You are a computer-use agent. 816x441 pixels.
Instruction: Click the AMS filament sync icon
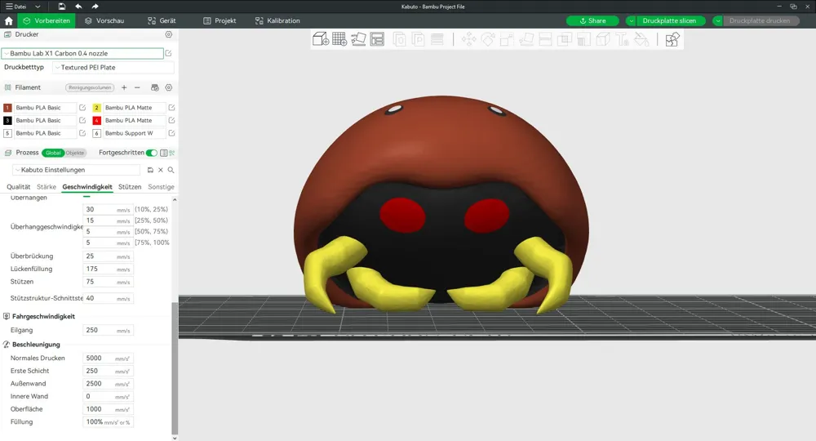pyautogui.click(x=154, y=87)
